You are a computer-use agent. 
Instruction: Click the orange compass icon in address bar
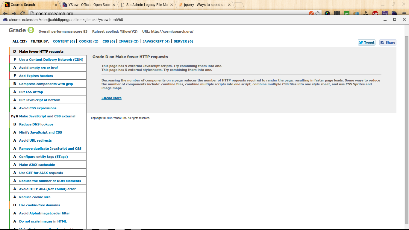[x=311, y=13]
